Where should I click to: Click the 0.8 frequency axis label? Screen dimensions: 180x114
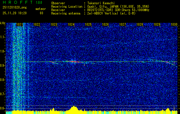[2, 80]
